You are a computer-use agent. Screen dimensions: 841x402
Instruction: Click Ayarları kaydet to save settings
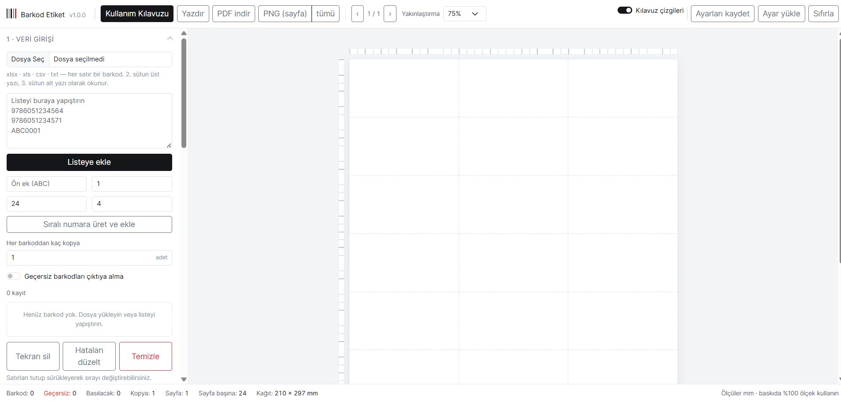[723, 14]
